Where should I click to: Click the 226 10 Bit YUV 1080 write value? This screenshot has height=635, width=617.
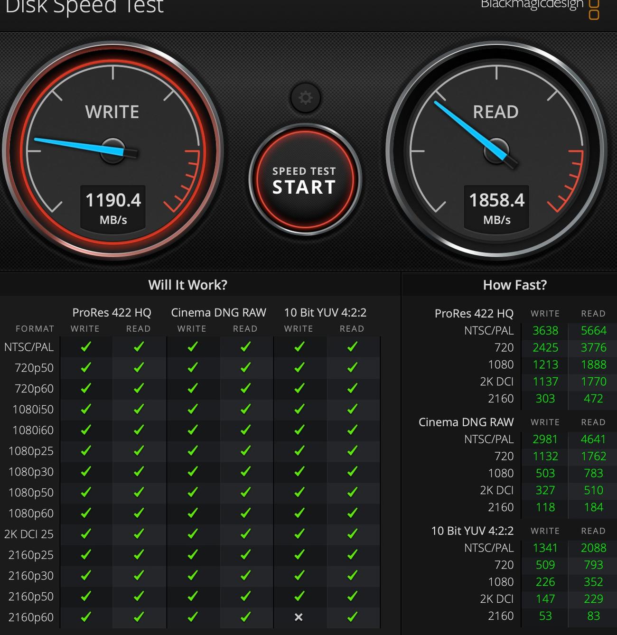(545, 582)
